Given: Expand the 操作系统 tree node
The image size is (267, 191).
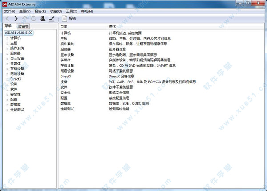Looking at the screenshot, I should [7, 49].
